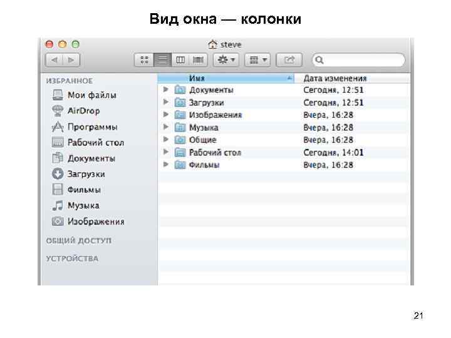Click the ОБЩИЙ ДОСТУП section header
The width and height of the screenshot is (451, 338).
(x=79, y=240)
